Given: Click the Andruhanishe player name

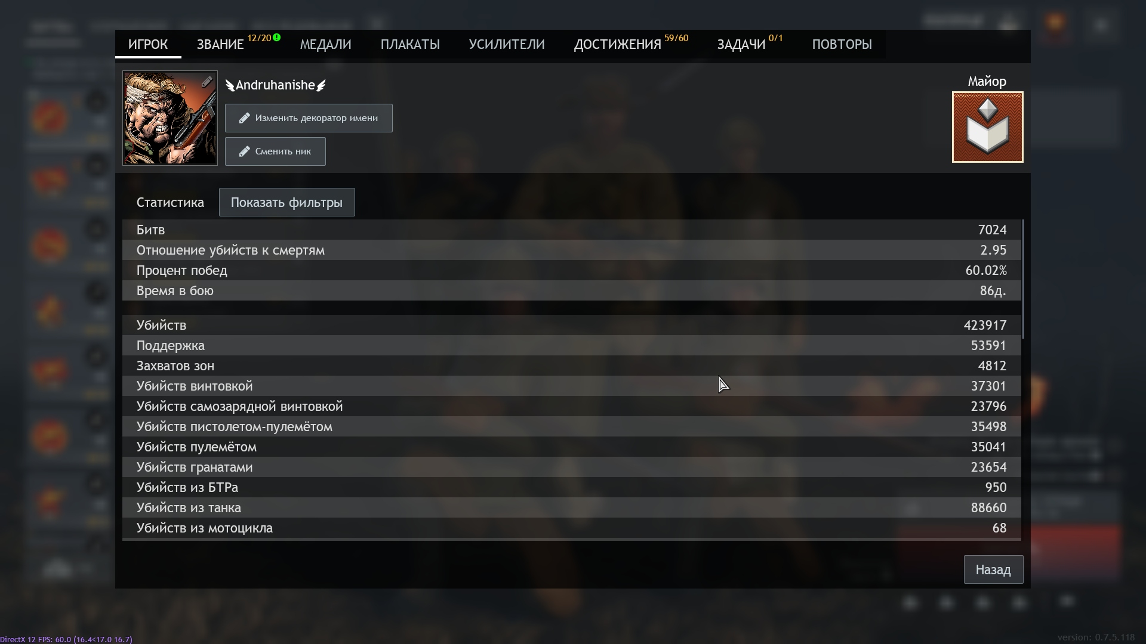Looking at the screenshot, I should coord(275,85).
